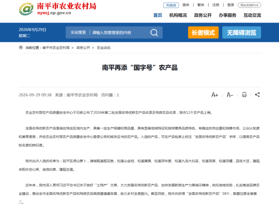Click the 登录 login link
Image resolution: width=279 pixels, height=212 pixels.
pos(231,5)
